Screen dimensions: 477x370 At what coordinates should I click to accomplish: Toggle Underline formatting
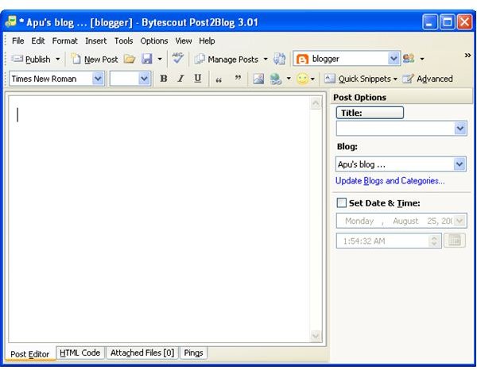point(198,79)
